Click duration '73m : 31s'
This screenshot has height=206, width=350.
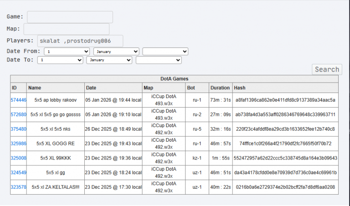[x=221, y=100]
